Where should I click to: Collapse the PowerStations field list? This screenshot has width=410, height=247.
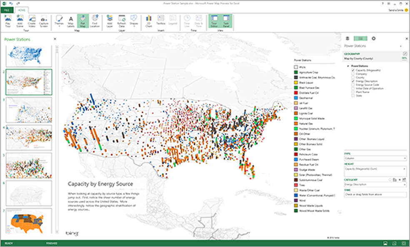347,66
